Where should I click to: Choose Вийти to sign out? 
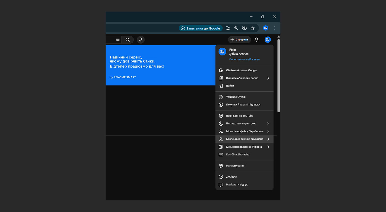pos(244,86)
